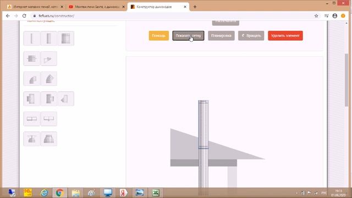Viewport: 352px width, 198px height.
Task: Pick the cone-shaped roof flashing element
Action: 49,139
